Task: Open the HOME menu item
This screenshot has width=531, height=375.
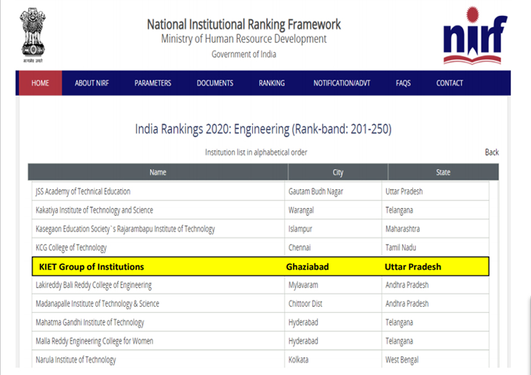Action: 40,83
